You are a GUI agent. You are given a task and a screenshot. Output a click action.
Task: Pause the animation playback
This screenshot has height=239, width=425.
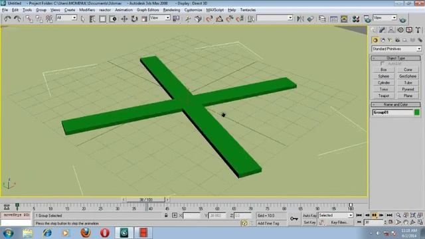point(375,215)
